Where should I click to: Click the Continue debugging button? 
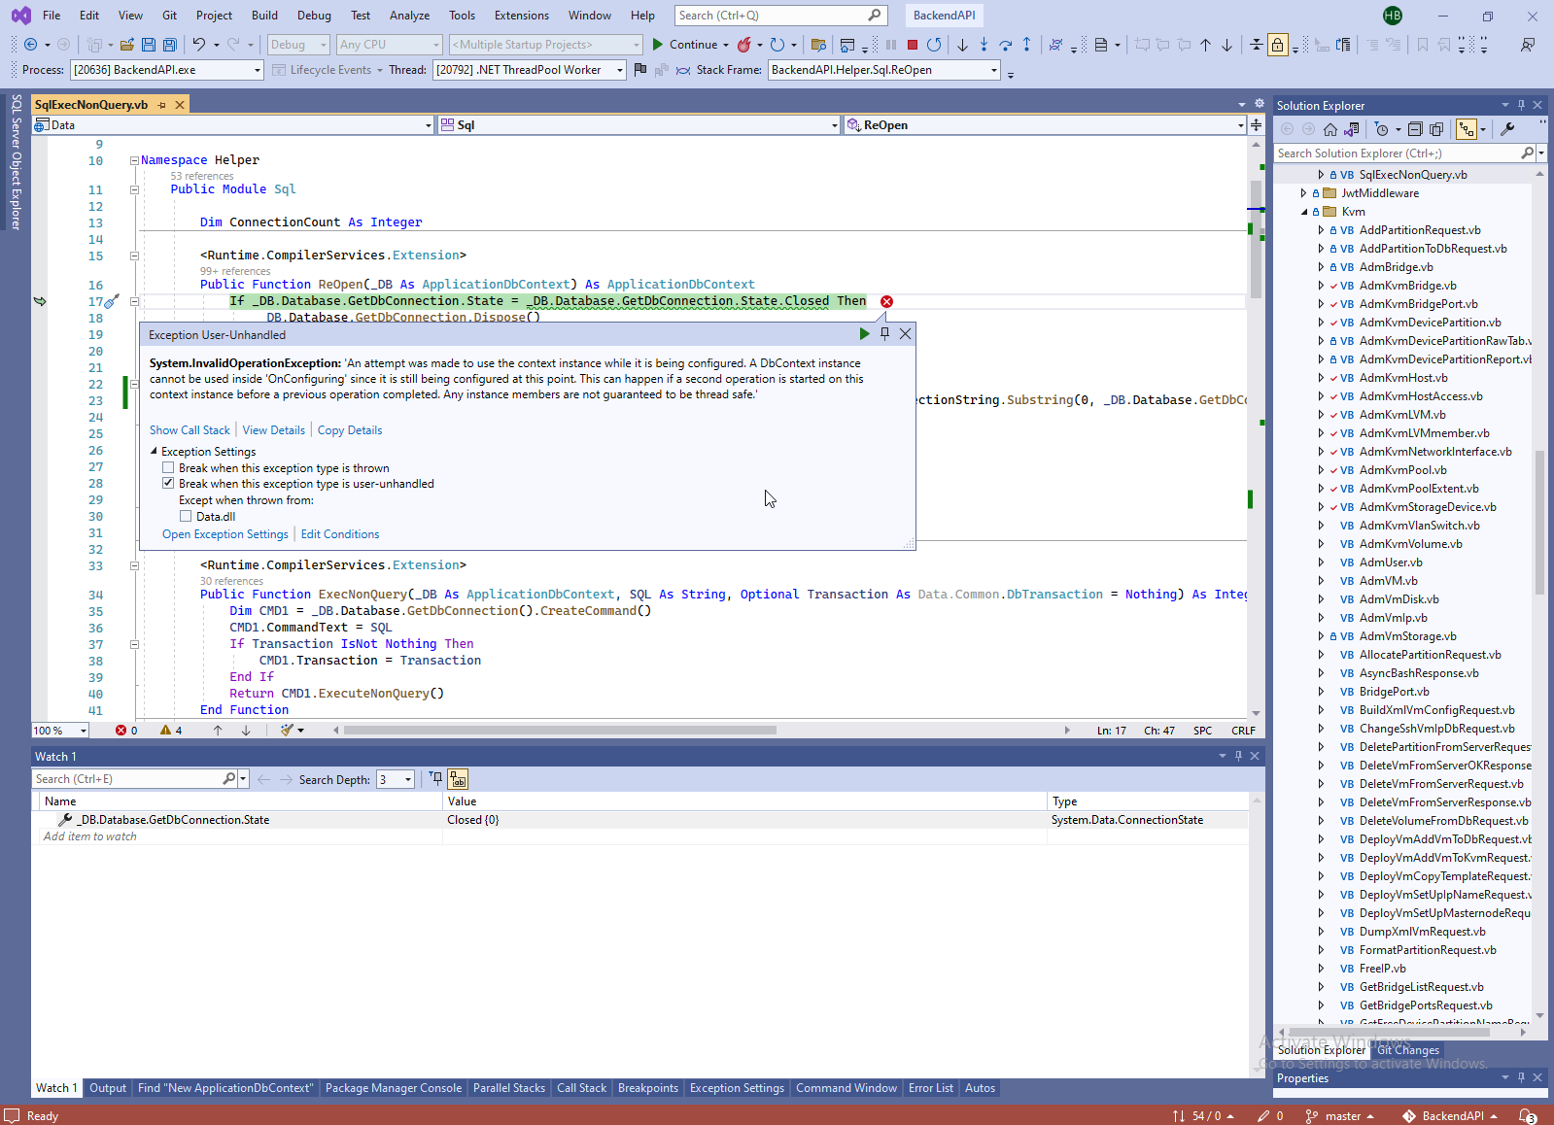point(685,45)
